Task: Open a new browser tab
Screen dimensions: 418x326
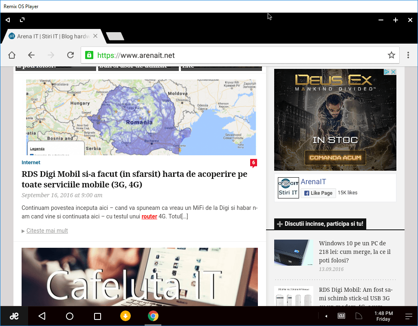Action: click(115, 36)
